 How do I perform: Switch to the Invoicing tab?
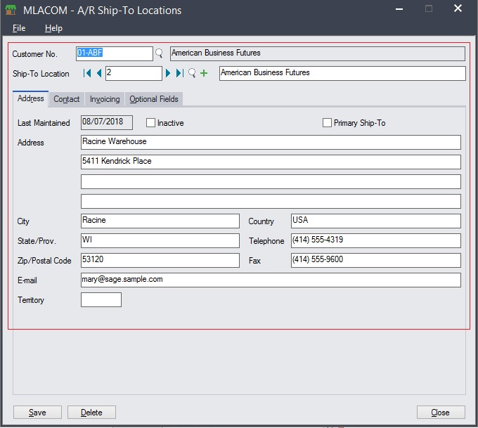pyautogui.click(x=105, y=99)
